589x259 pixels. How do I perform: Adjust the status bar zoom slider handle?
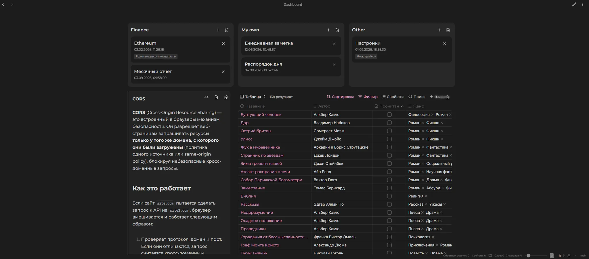click(x=528, y=256)
